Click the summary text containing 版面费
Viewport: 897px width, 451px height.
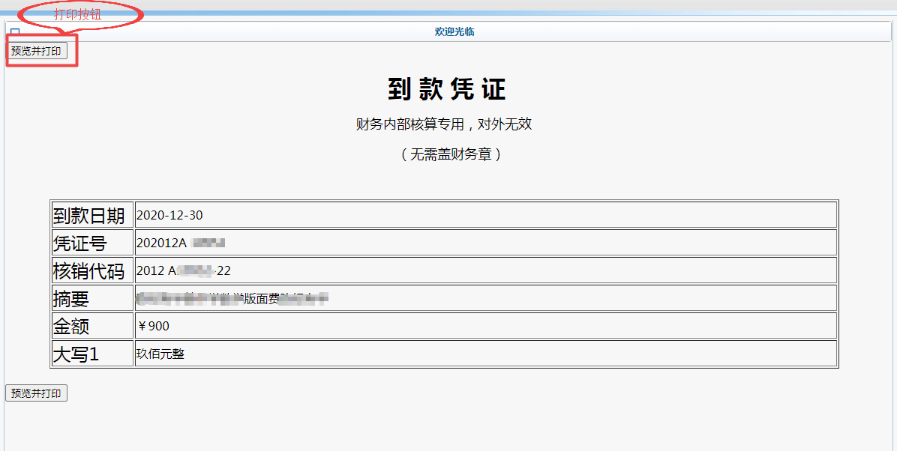click(232, 299)
